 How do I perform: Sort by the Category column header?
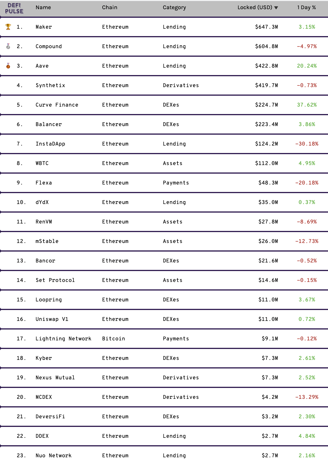point(174,7)
